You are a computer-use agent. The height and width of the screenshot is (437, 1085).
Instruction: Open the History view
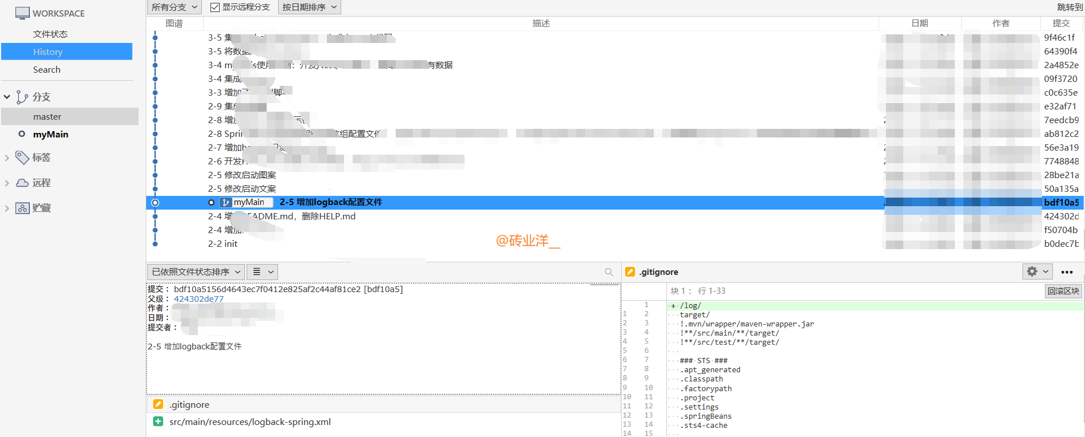pyautogui.click(x=67, y=52)
